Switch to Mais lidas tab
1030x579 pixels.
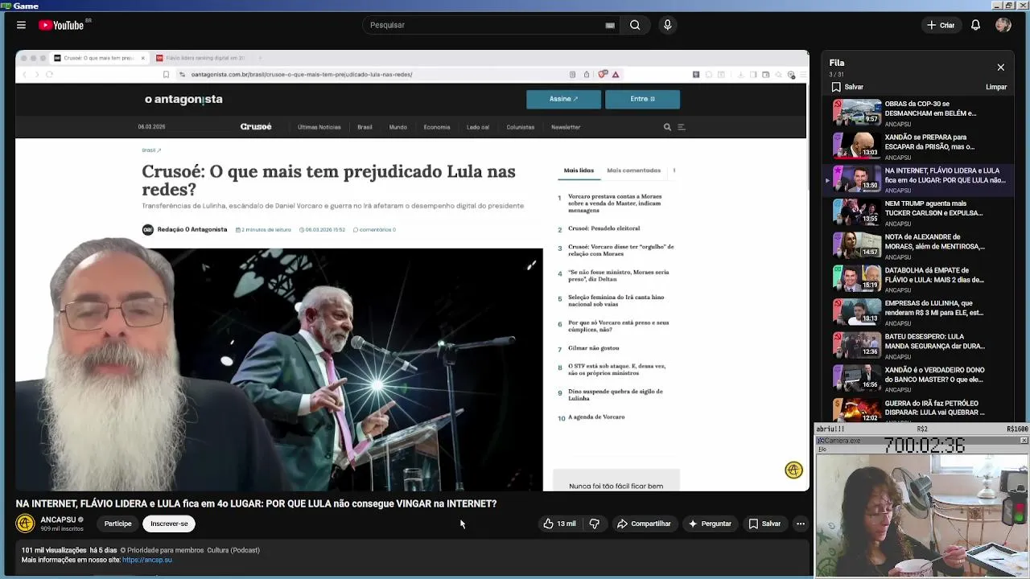tap(579, 170)
